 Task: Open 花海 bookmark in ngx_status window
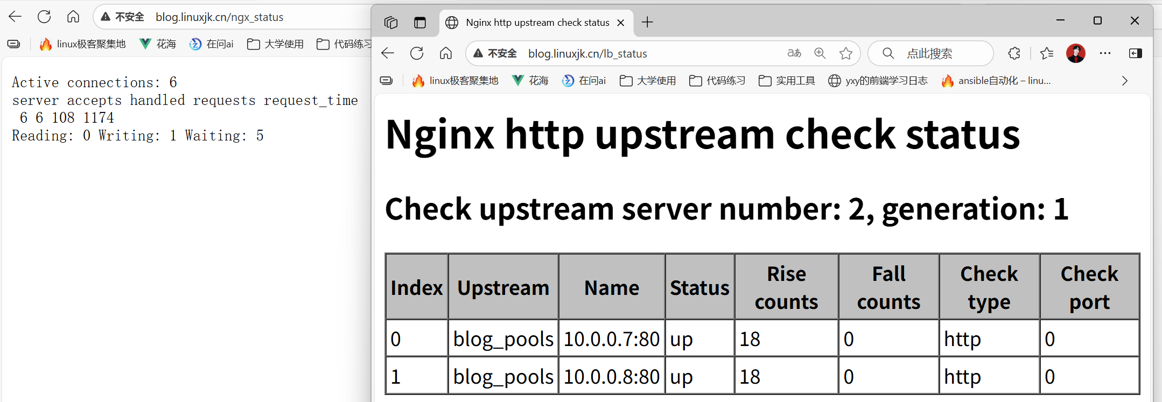coord(158,44)
